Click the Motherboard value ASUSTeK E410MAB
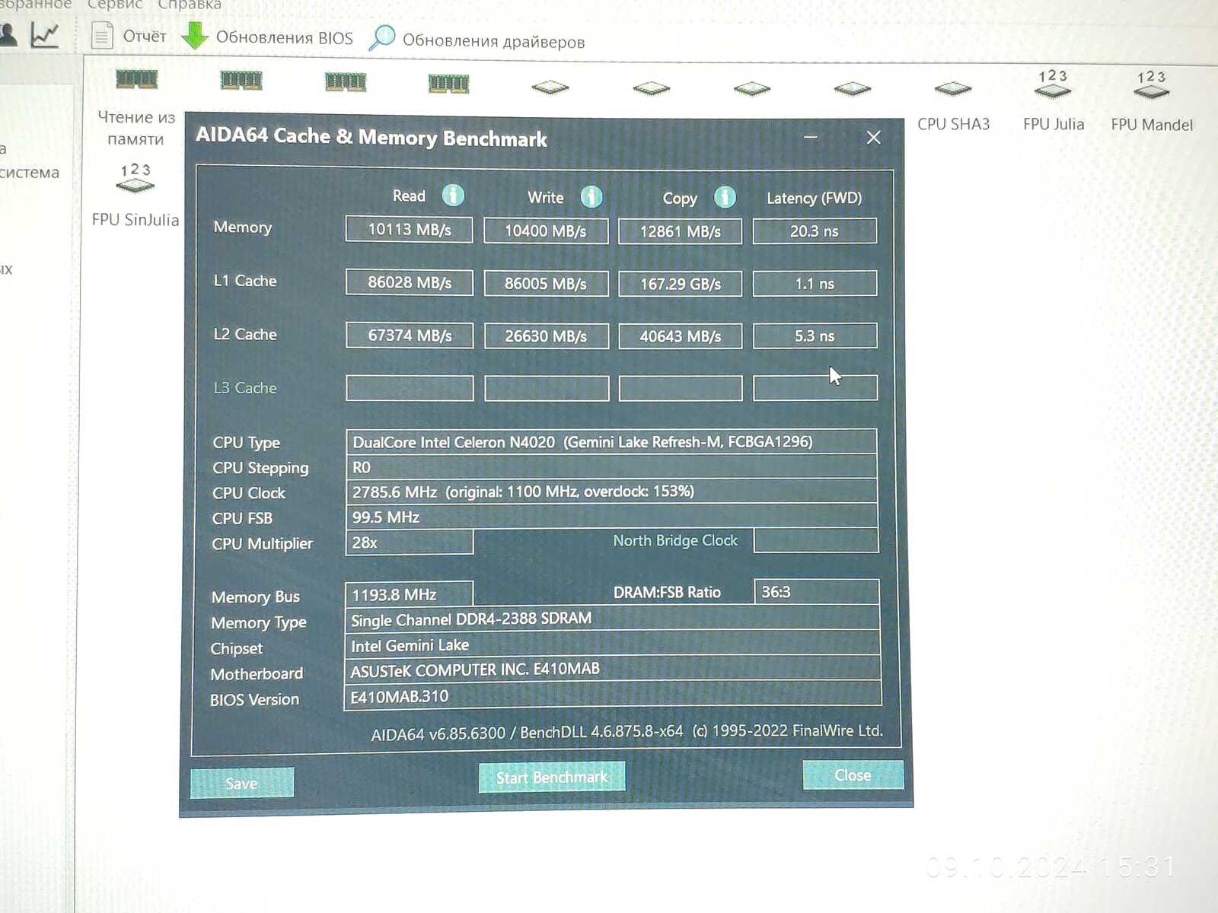The width and height of the screenshot is (1218, 913). [x=612, y=670]
